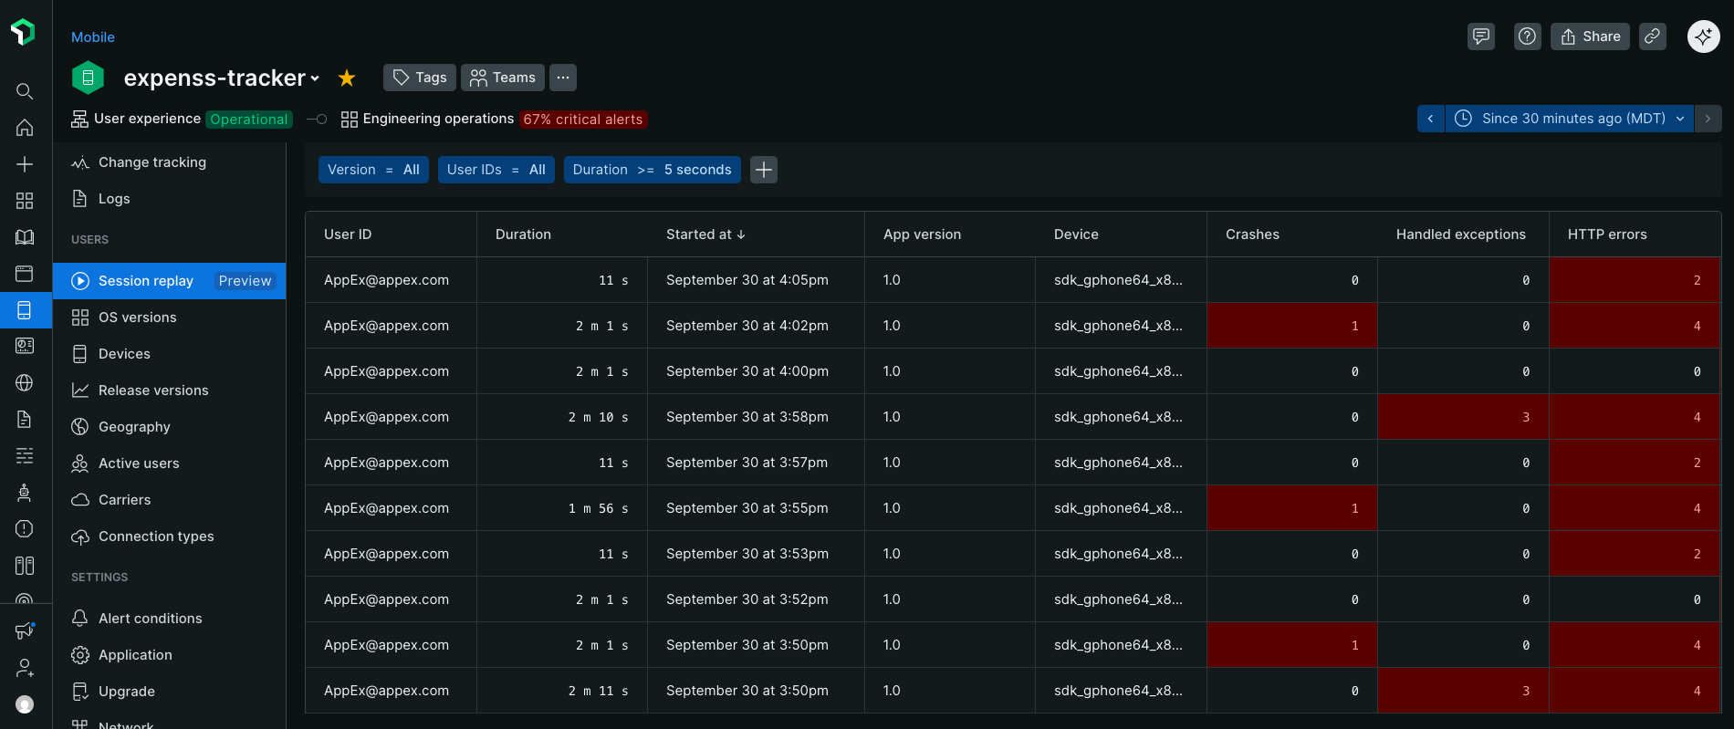
Task: Open the Since 30 minutes ago time picker
Action: click(x=1569, y=119)
